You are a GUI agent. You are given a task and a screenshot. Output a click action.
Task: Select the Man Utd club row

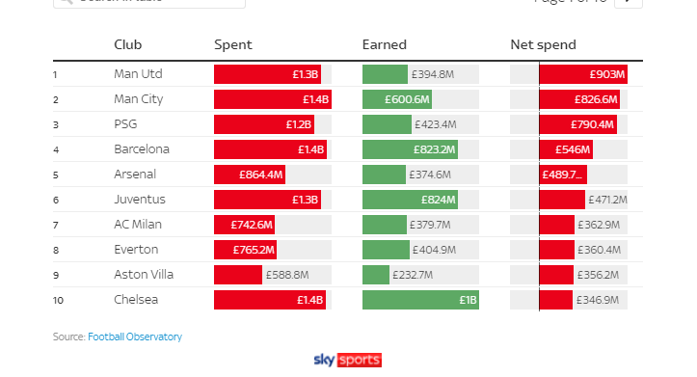pyautogui.click(x=348, y=74)
